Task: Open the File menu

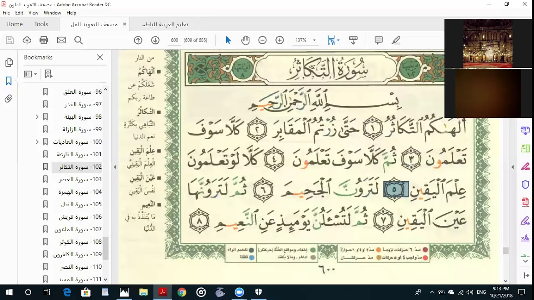Action: tap(6, 13)
